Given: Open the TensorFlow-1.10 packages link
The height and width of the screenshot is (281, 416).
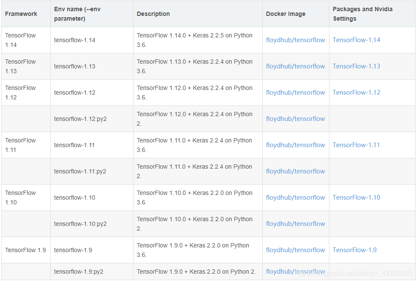Looking at the screenshot, I should (356, 198).
